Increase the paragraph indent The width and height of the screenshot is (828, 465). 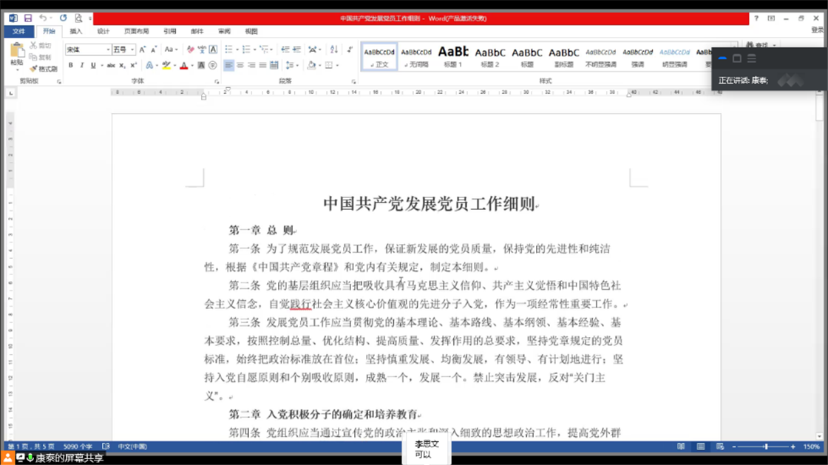296,50
